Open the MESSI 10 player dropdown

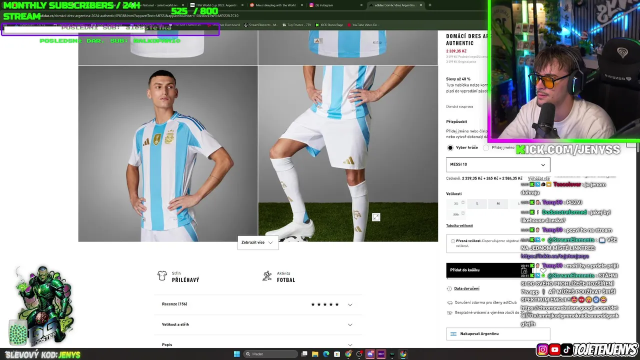click(x=498, y=164)
